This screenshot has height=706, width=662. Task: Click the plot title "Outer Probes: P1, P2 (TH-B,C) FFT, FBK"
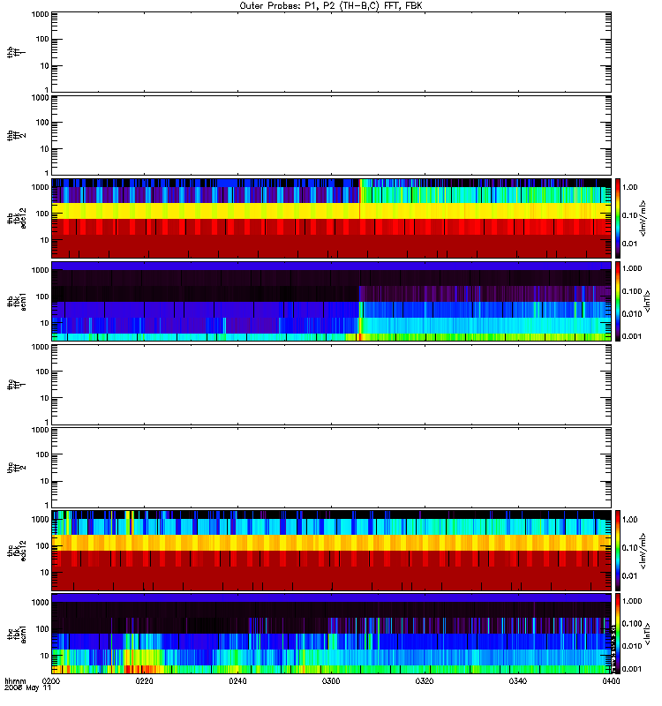point(331,6)
